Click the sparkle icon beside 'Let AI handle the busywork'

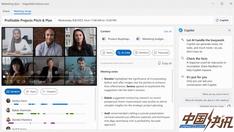pos(182,40)
